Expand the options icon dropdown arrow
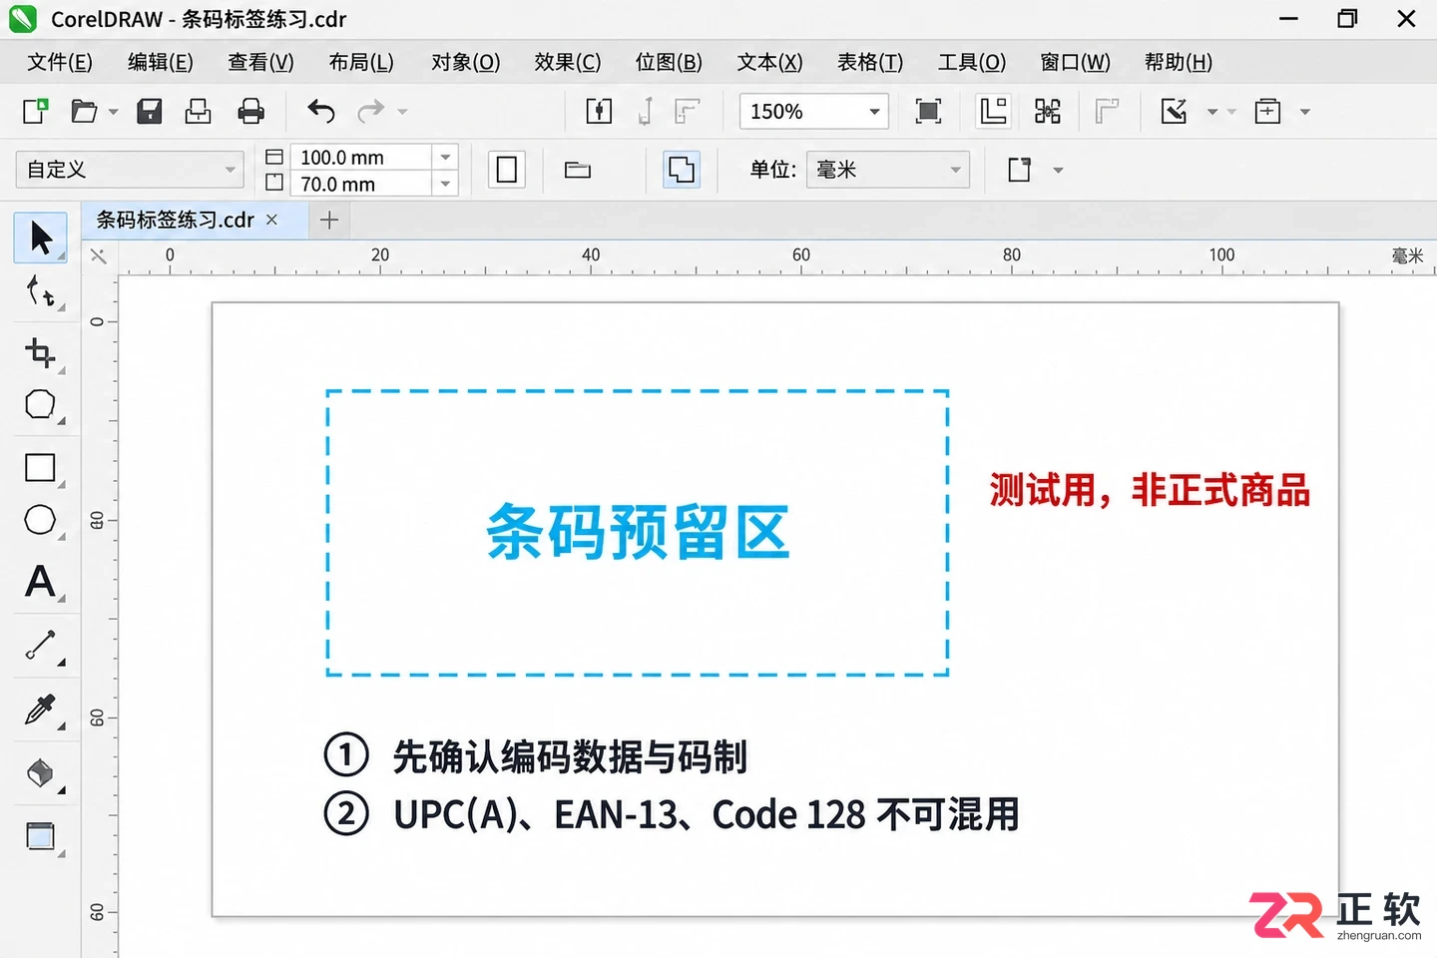This screenshot has width=1437, height=958. tap(1212, 112)
